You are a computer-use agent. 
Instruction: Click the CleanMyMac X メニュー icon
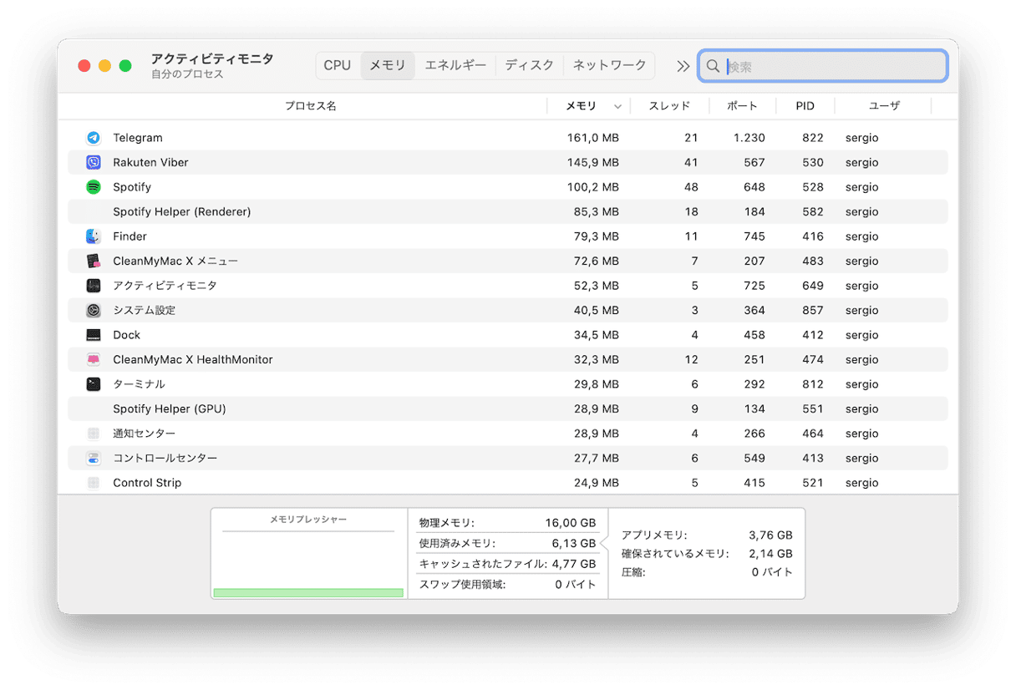click(94, 261)
